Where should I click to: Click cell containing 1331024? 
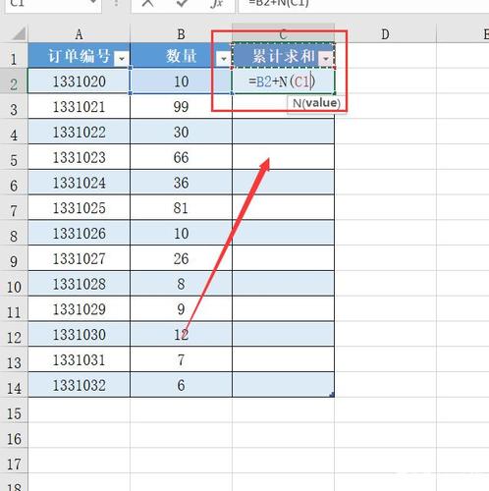(x=79, y=183)
